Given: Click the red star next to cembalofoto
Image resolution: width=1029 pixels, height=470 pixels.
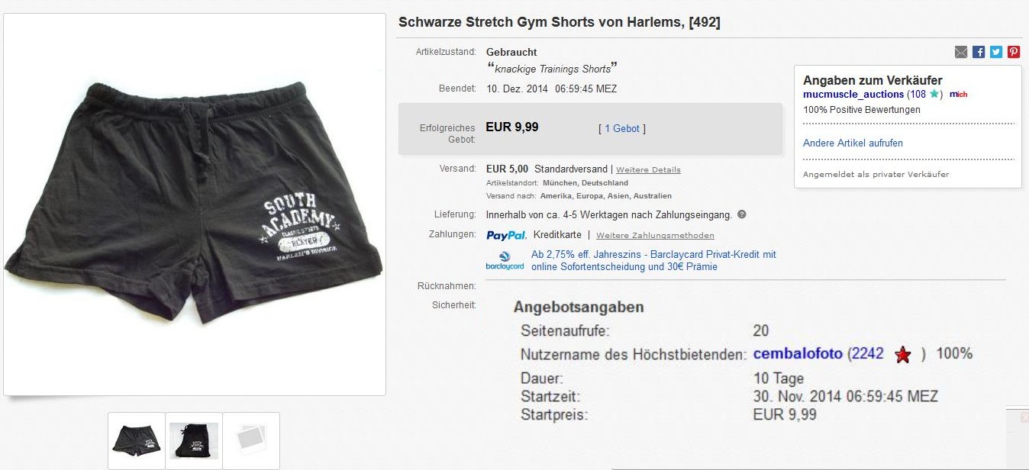Looking at the screenshot, I should pos(903,355).
